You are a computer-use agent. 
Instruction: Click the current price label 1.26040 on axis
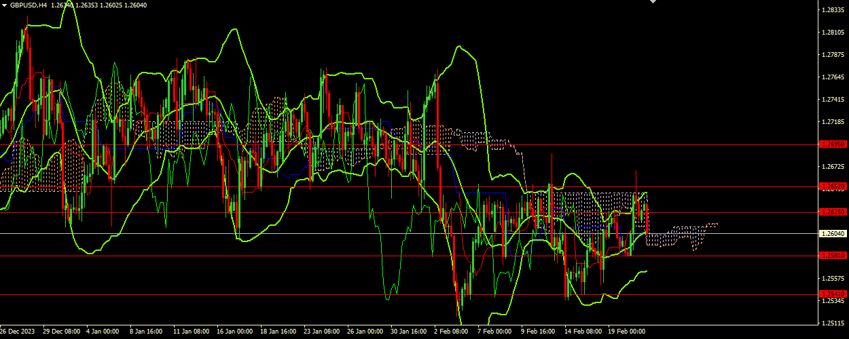point(833,233)
